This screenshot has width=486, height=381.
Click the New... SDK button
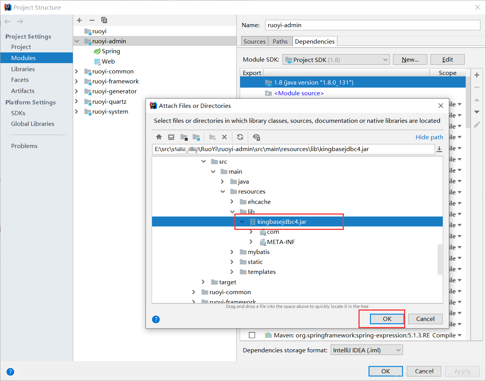pyautogui.click(x=410, y=59)
